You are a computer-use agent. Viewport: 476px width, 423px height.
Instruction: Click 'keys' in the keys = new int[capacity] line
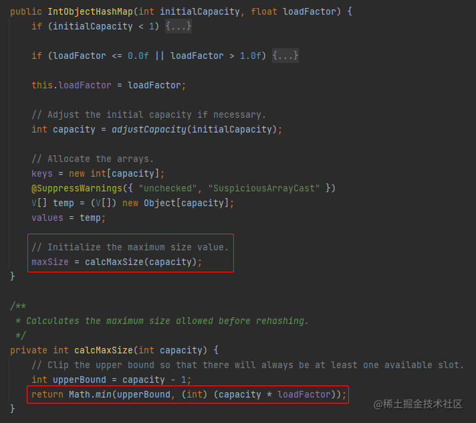[42, 173]
